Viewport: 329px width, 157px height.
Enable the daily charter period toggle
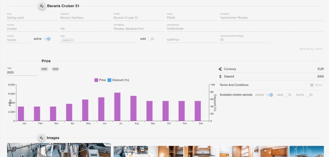point(288,95)
